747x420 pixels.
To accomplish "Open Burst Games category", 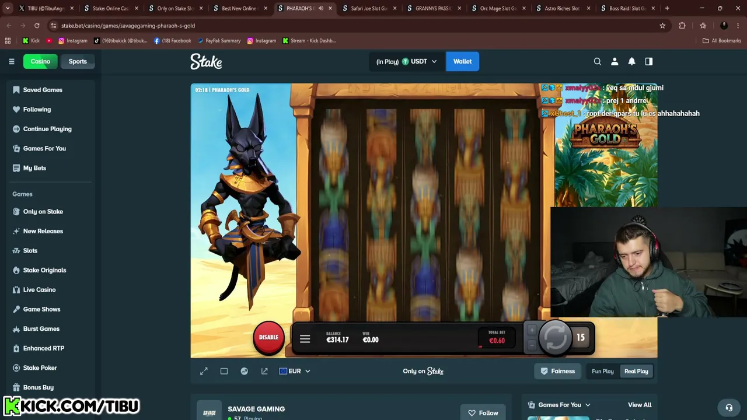I will (x=41, y=329).
